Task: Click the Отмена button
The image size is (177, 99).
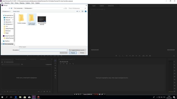Action: coord(82,53)
